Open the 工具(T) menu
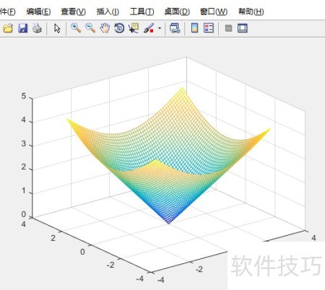The height and width of the screenshot is (290, 325). tap(142, 12)
